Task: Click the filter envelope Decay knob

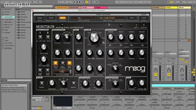Action: 121,37
